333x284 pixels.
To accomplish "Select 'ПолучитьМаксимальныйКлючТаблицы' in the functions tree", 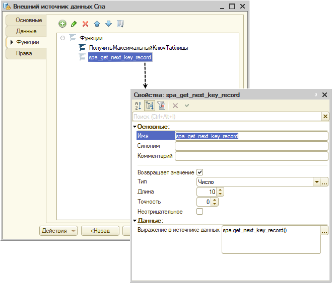I will pos(138,48).
